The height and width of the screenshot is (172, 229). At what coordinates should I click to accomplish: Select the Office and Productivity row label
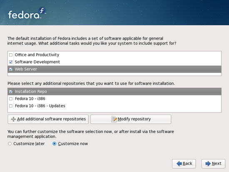(x=37, y=55)
